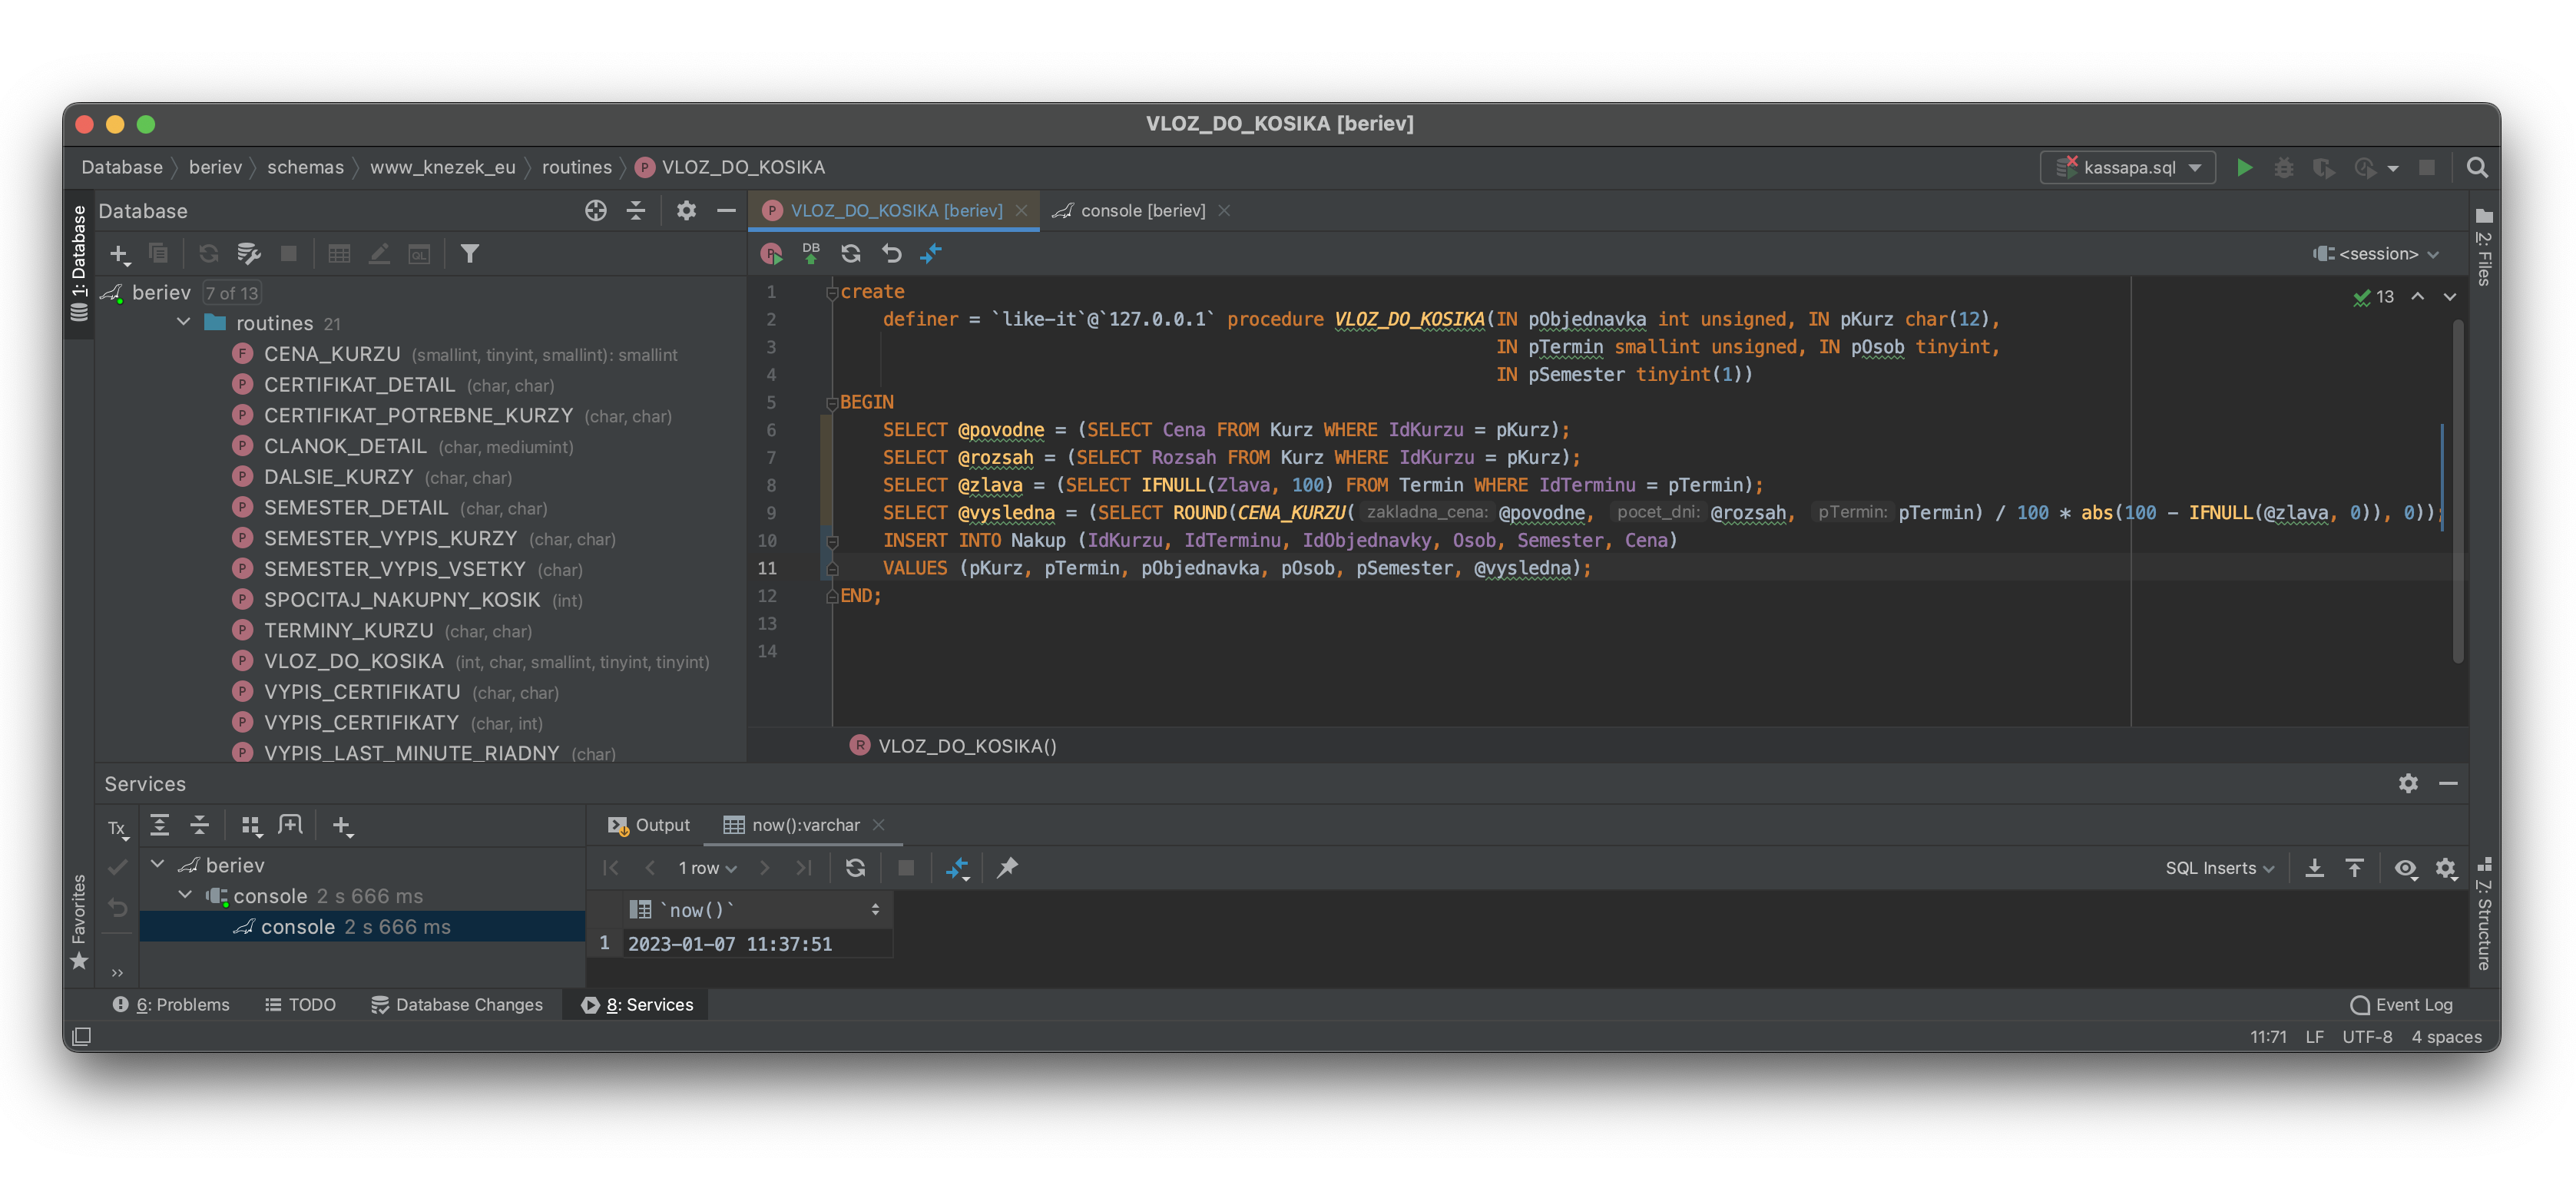The image size is (2576, 1198).
Task: Click the Tx transaction mode icon in Services
Action: tap(118, 829)
